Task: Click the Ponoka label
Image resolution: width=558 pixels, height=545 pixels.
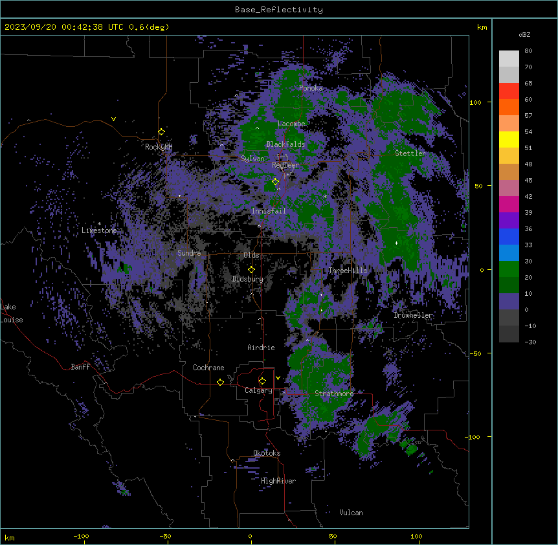Action: pos(311,88)
